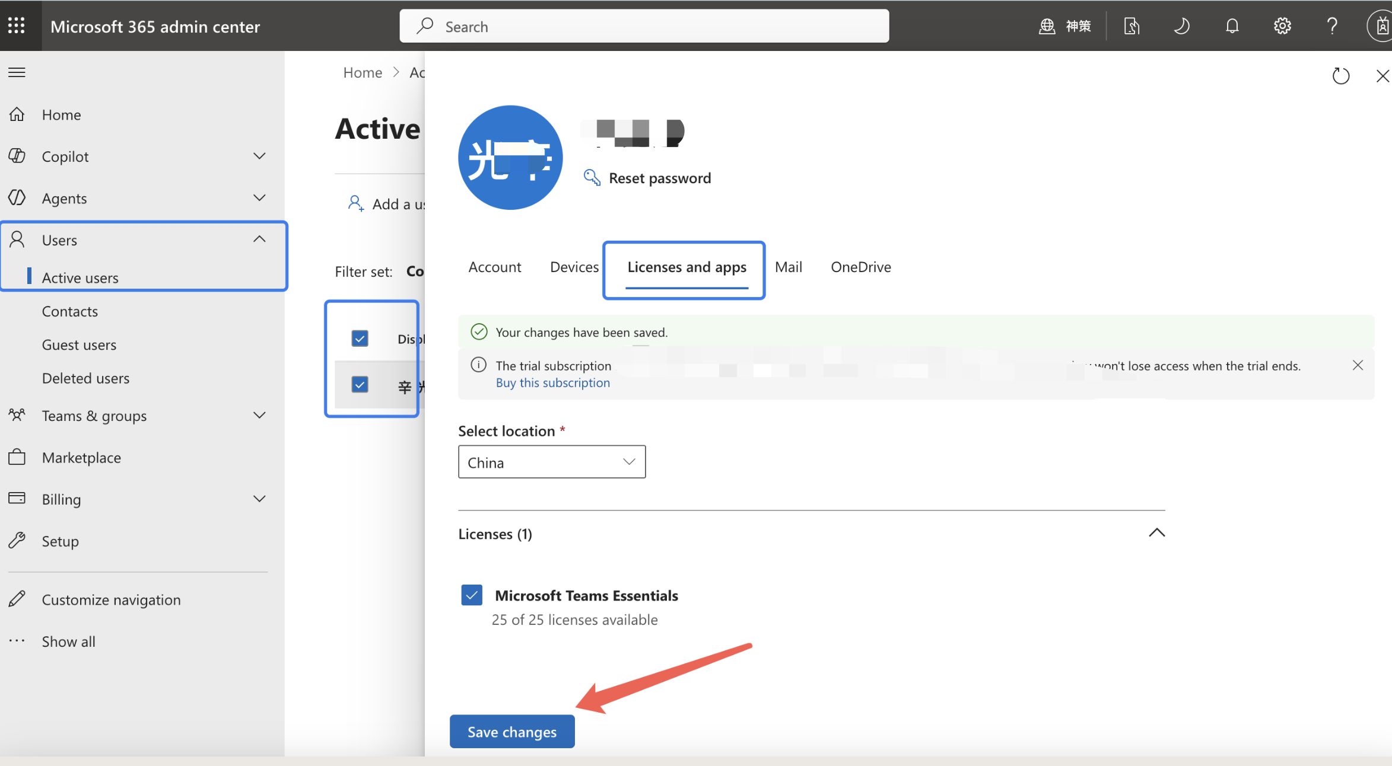Toggle the selected user row checkbox
Screen dimensions: 1392x766
coord(360,384)
